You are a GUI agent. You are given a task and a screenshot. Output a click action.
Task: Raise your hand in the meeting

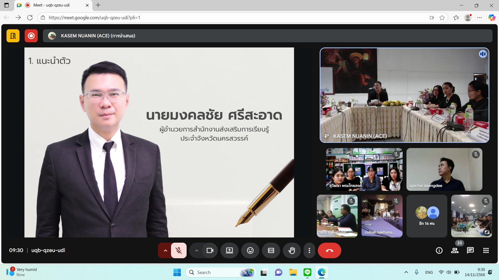coord(292,250)
